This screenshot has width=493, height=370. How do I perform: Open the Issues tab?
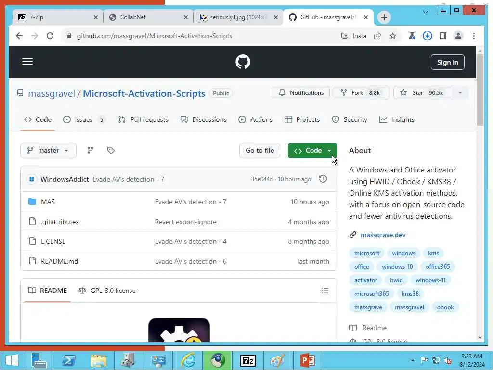84,119
